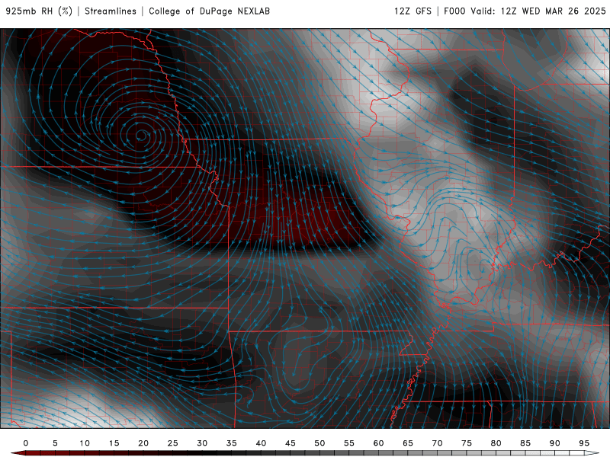Click the "College of DuPage NEXLAB" text
Viewport: 610px width, 457px height.
point(209,11)
